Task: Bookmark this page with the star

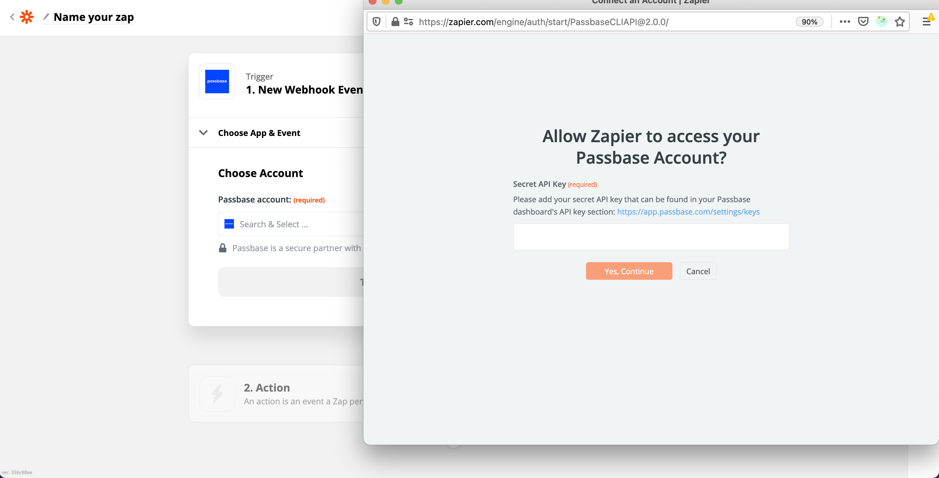Action: 900,22
